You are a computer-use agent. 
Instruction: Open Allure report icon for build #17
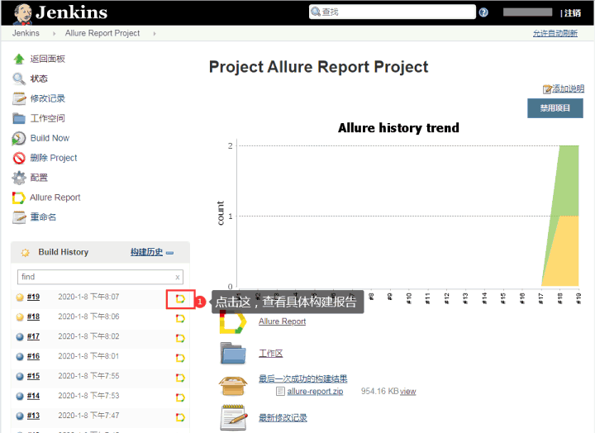pyautogui.click(x=181, y=338)
